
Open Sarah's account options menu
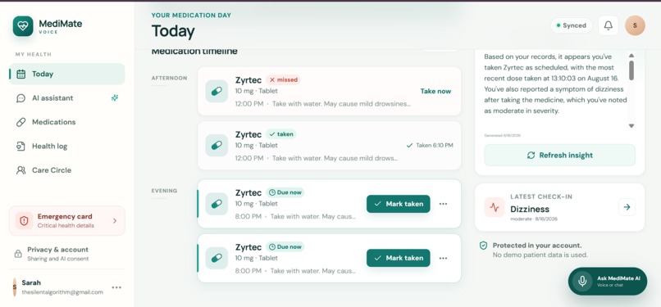point(116,287)
